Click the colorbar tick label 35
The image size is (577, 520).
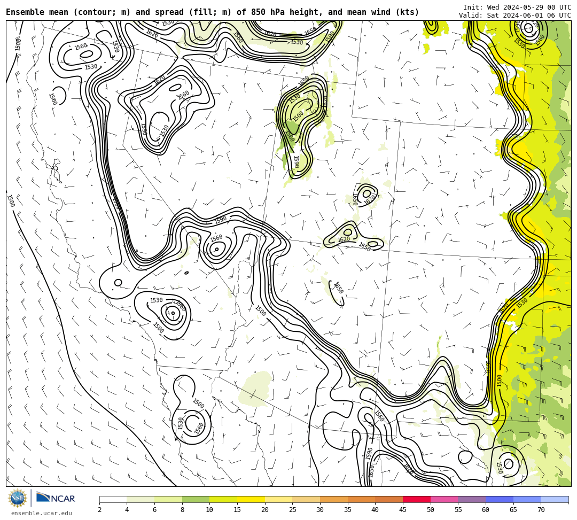(348, 510)
